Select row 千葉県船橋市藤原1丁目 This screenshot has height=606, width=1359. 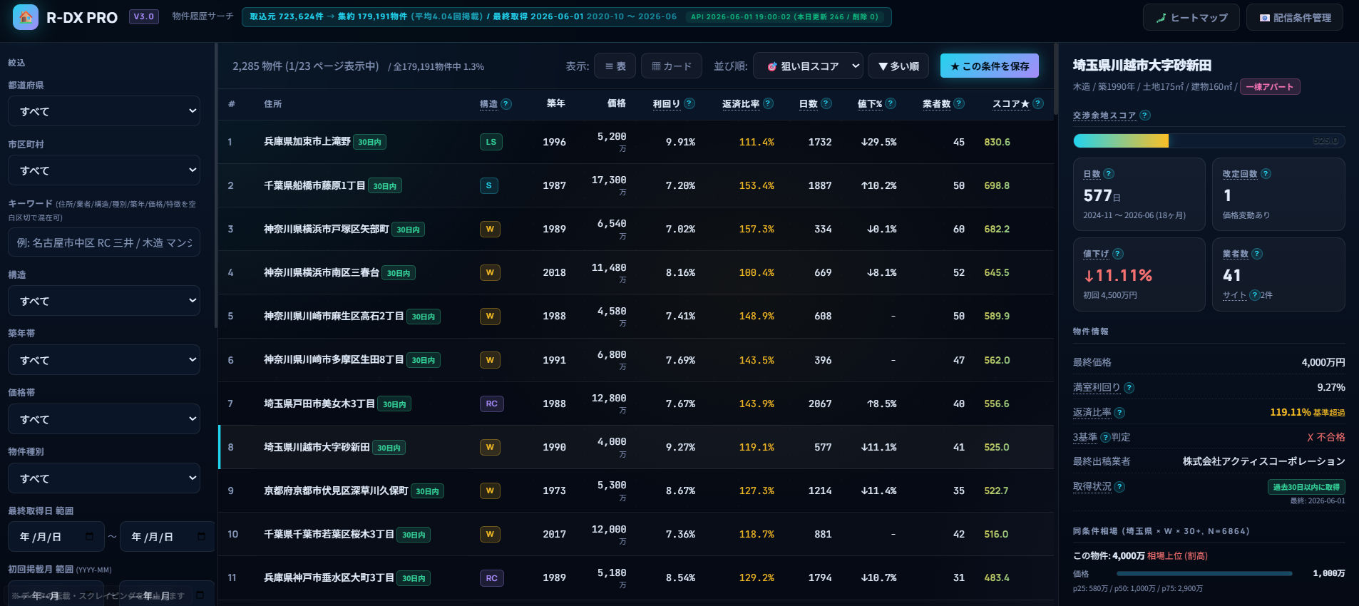[x=636, y=185]
